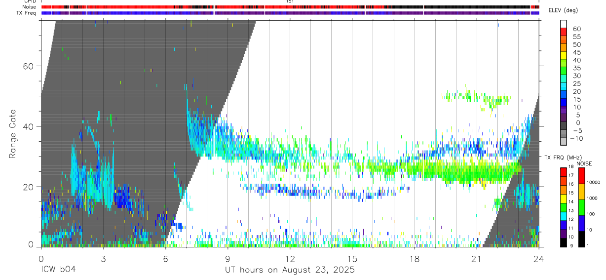Click the red 17–18 MHz TX FRQ swatch
606x280 pixels.
coord(564,171)
